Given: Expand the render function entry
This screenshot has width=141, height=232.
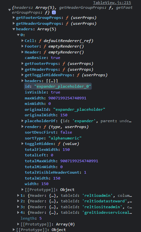Looking at the screenshot, I should [x=23, y=127].
